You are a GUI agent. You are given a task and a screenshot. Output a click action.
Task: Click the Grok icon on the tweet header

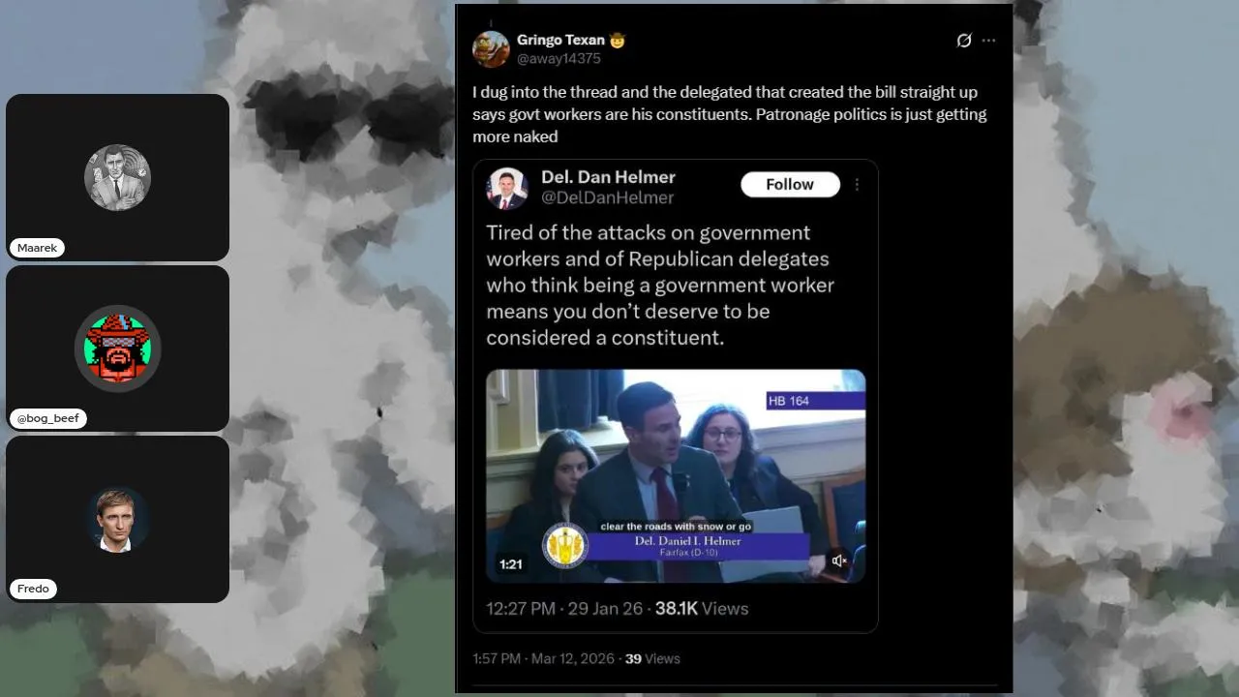click(964, 41)
